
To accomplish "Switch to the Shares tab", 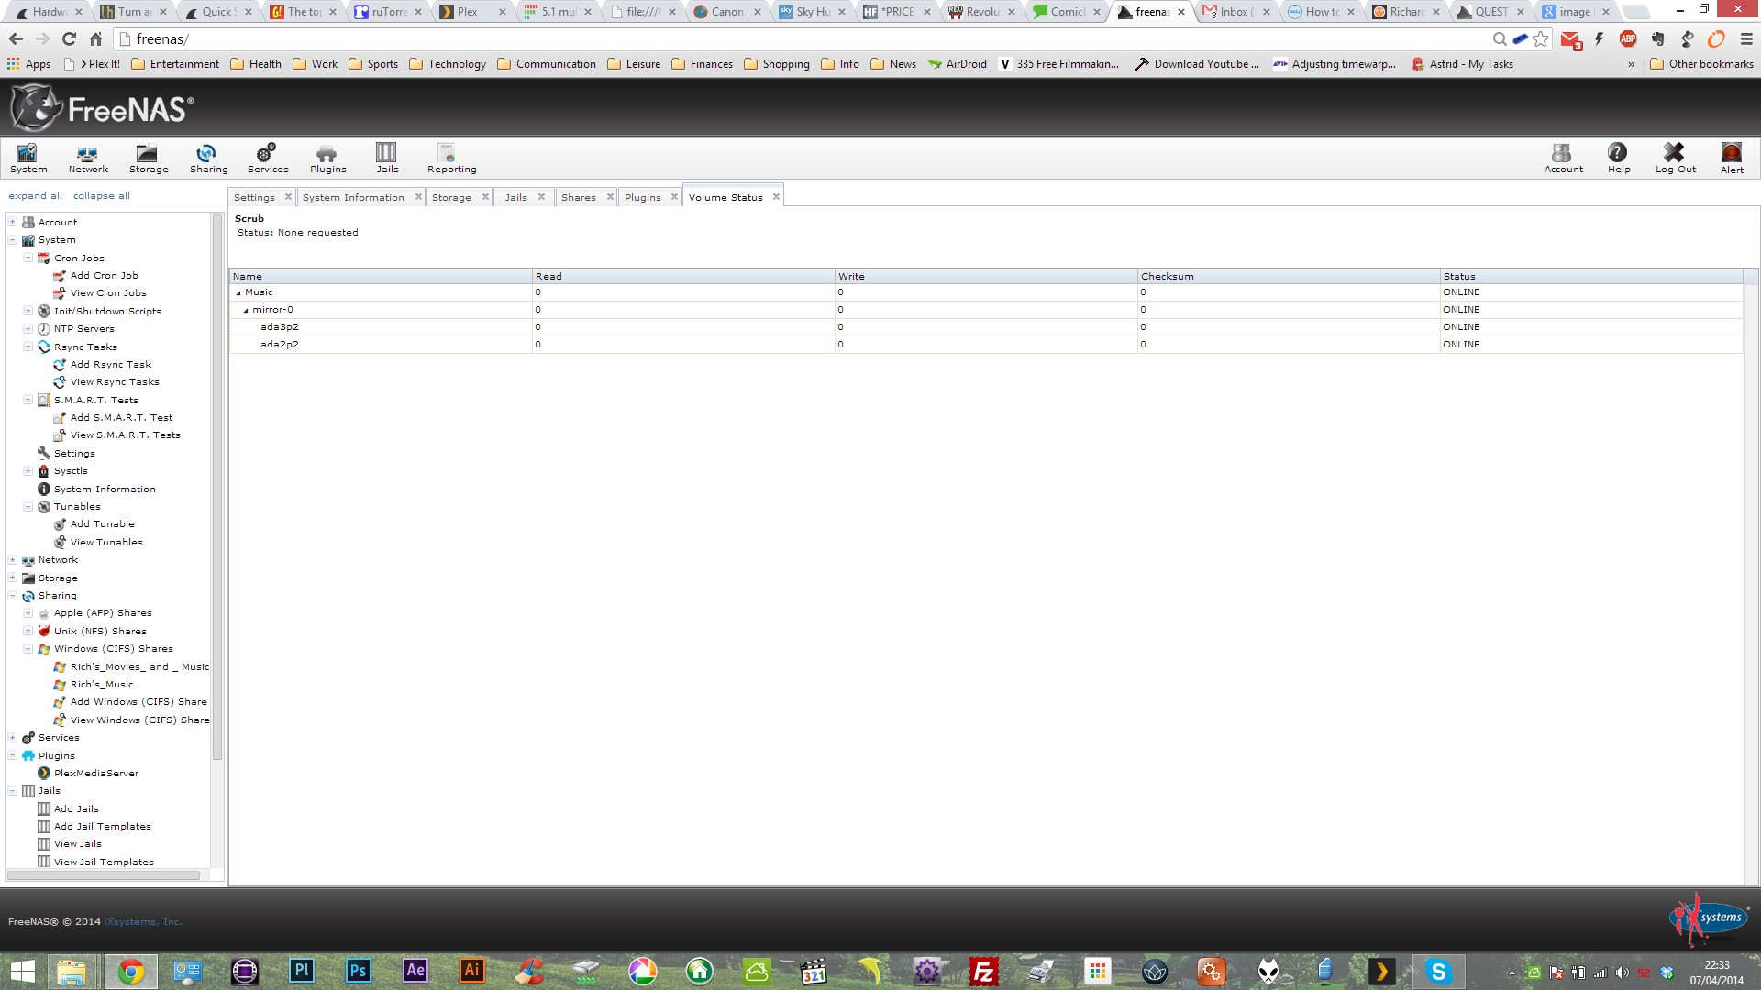I will (578, 197).
